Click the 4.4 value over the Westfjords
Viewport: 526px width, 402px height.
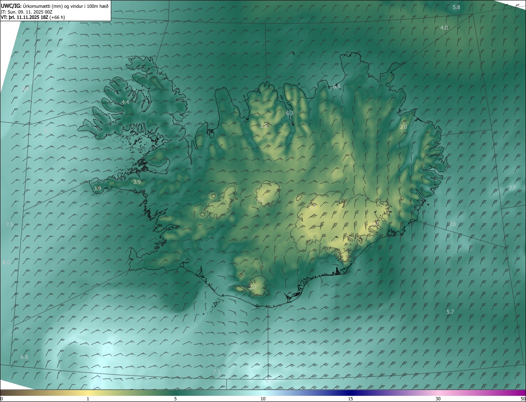point(125,102)
